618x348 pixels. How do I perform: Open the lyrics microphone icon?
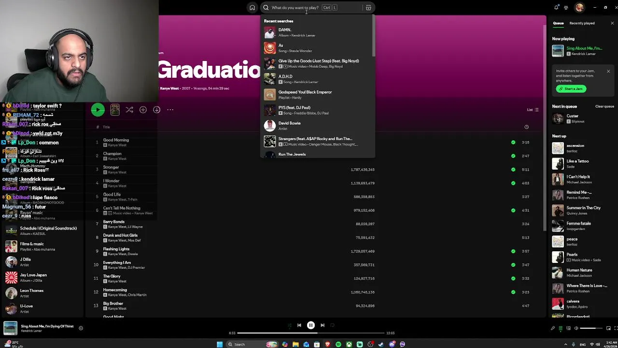point(553,328)
